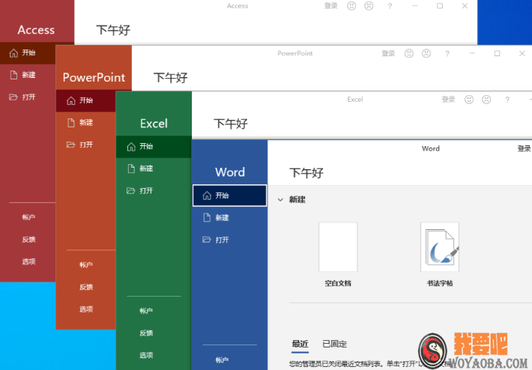
Task: Select 新建 in Access sidebar
Action: pyautogui.click(x=28, y=75)
